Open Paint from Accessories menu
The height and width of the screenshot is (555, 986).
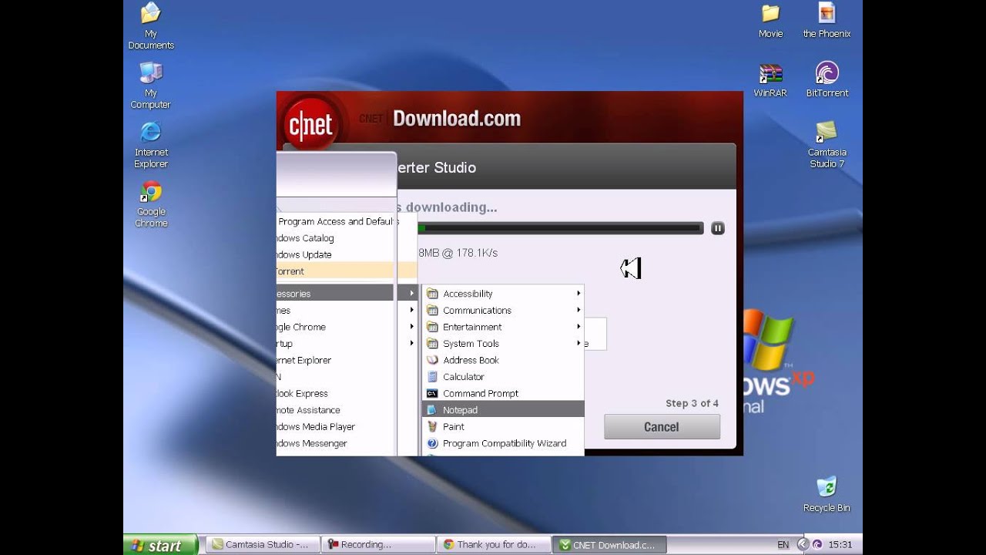coord(503,426)
